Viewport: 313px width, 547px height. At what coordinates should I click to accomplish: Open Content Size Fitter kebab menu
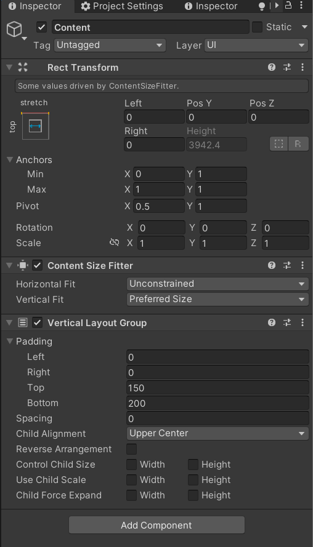pos(303,265)
